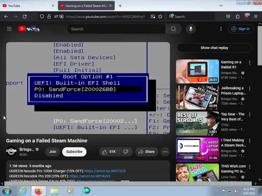This screenshot has height=196, width=262.
Task: Click the extension icon with 255 badge
Action: pos(247,16)
